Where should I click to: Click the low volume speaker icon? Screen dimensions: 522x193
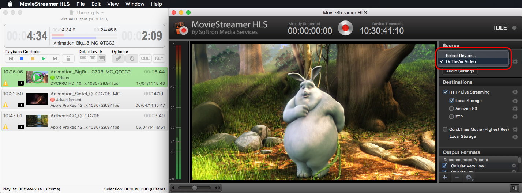173,188
